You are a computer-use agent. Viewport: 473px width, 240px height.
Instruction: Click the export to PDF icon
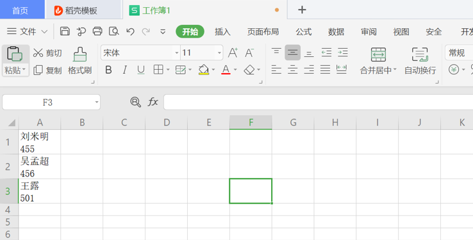pyautogui.click(x=81, y=31)
